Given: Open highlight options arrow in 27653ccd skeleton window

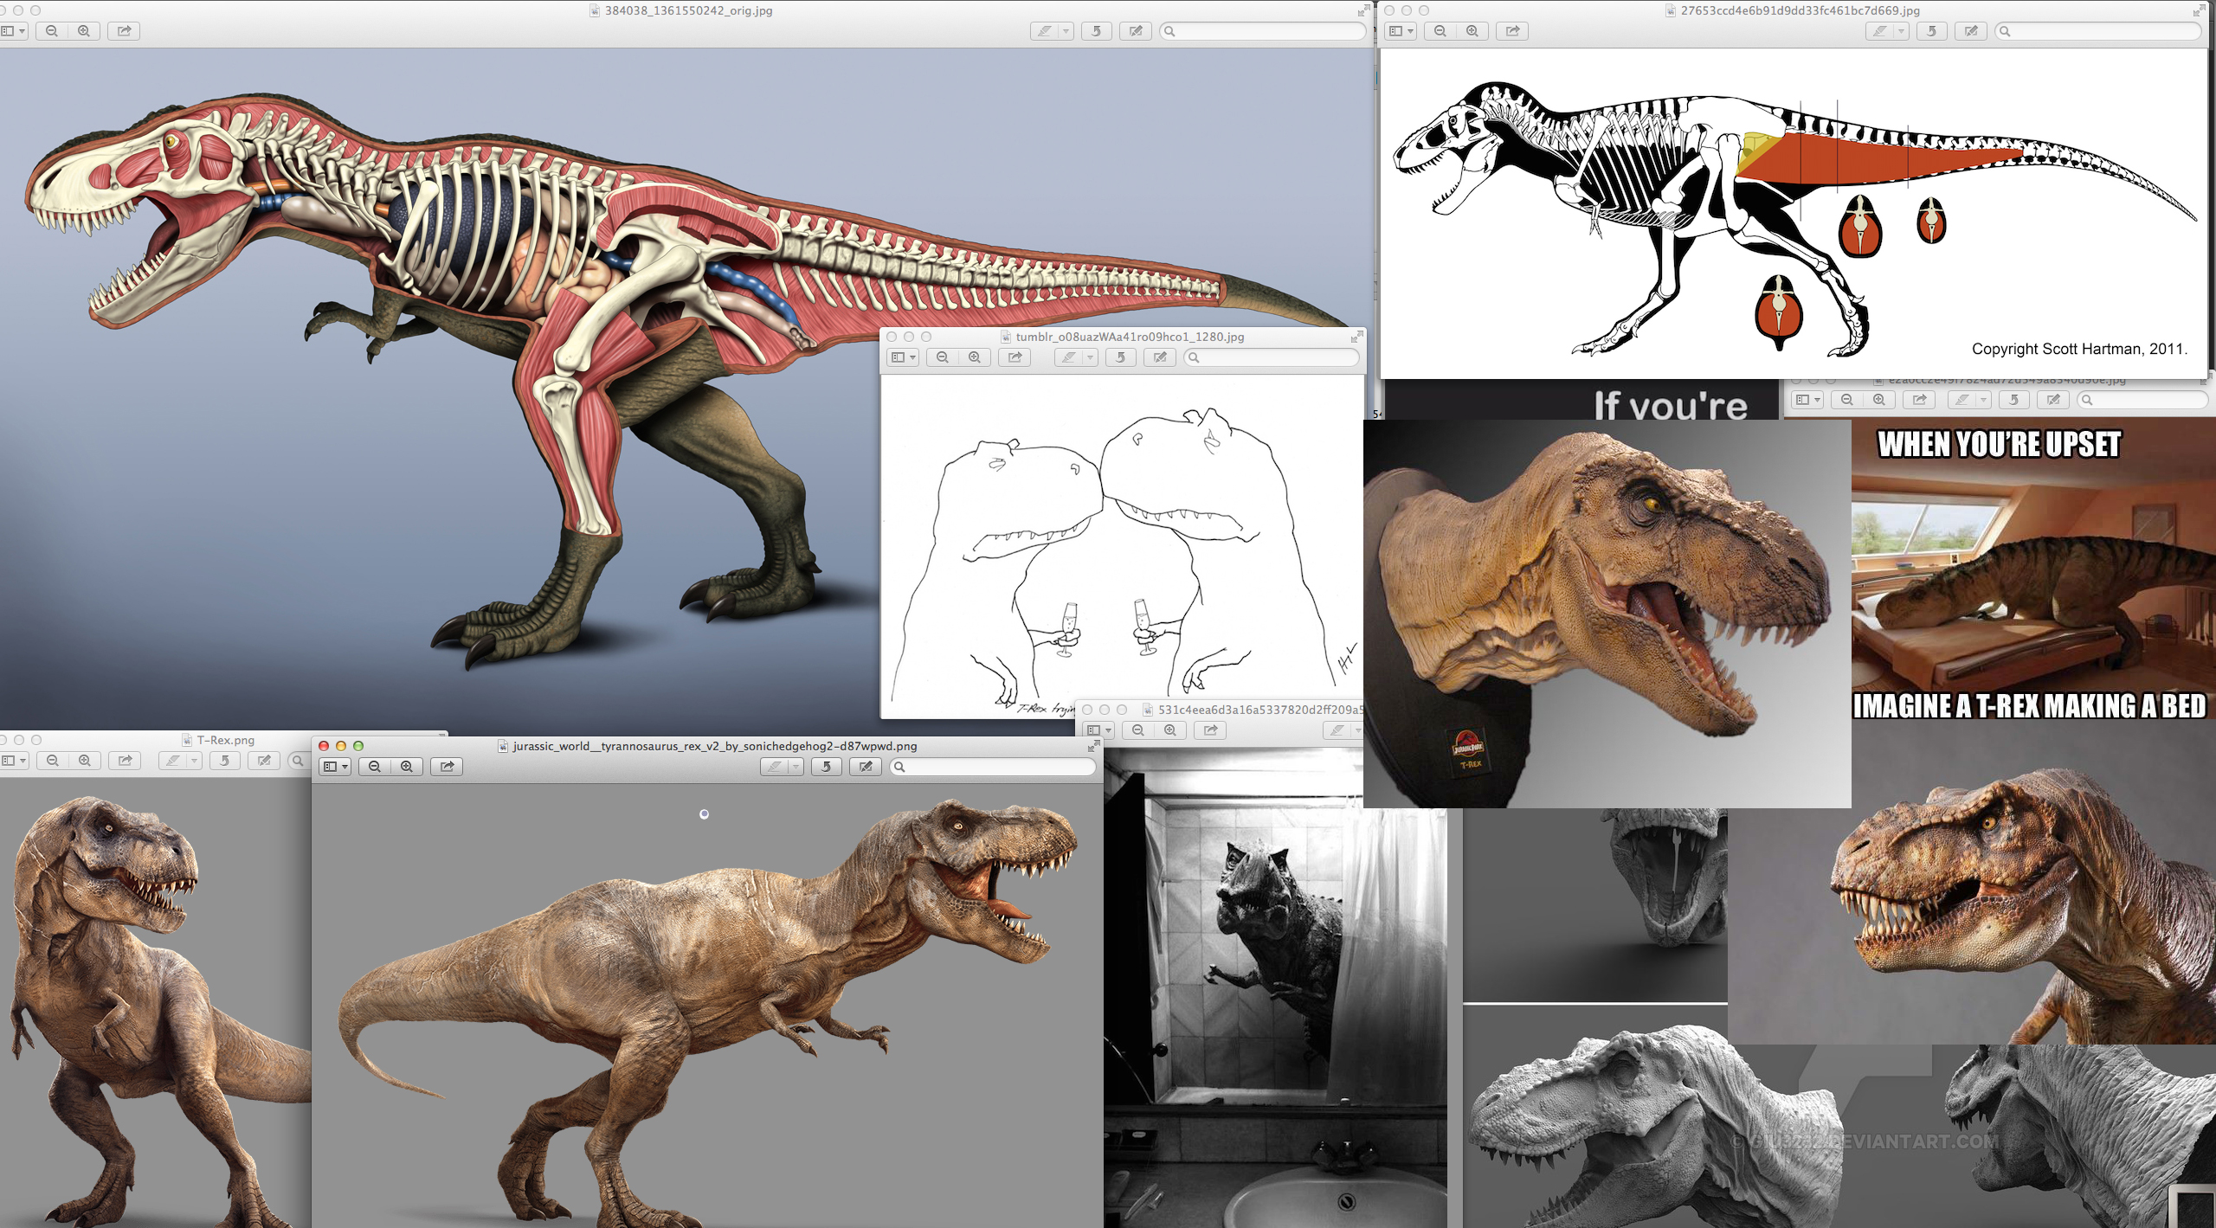Looking at the screenshot, I should [1902, 31].
